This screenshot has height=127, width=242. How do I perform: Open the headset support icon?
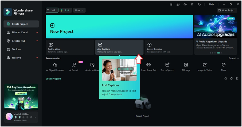coord(199,4)
